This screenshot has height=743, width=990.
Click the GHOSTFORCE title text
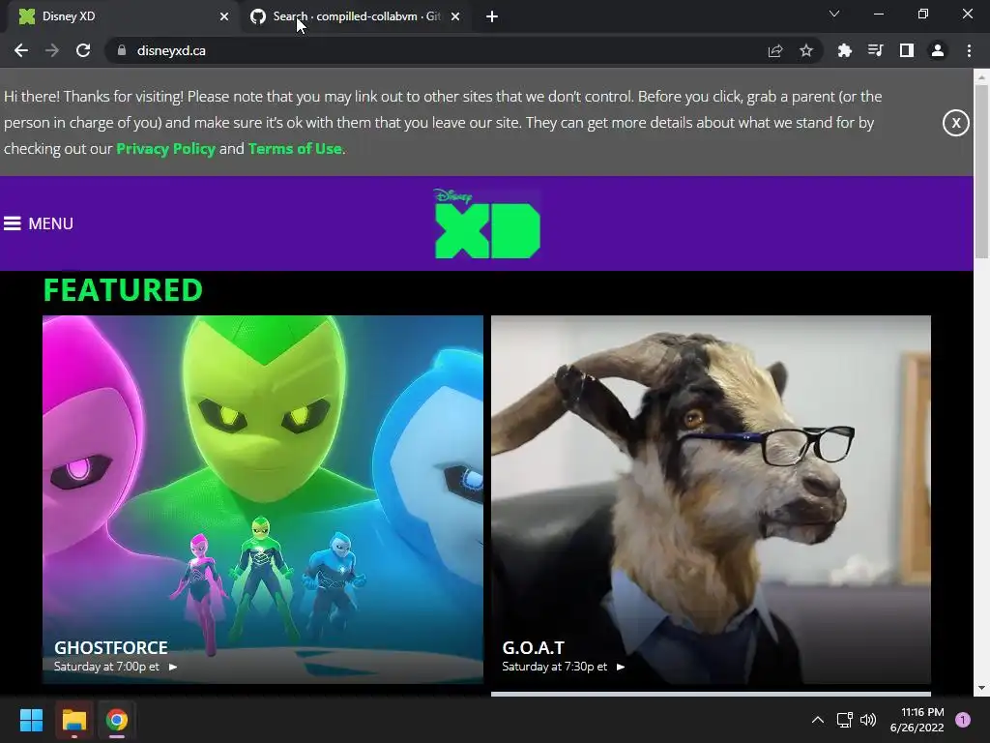pos(111,647)
